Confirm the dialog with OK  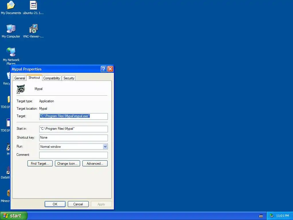tap(55, 204)
